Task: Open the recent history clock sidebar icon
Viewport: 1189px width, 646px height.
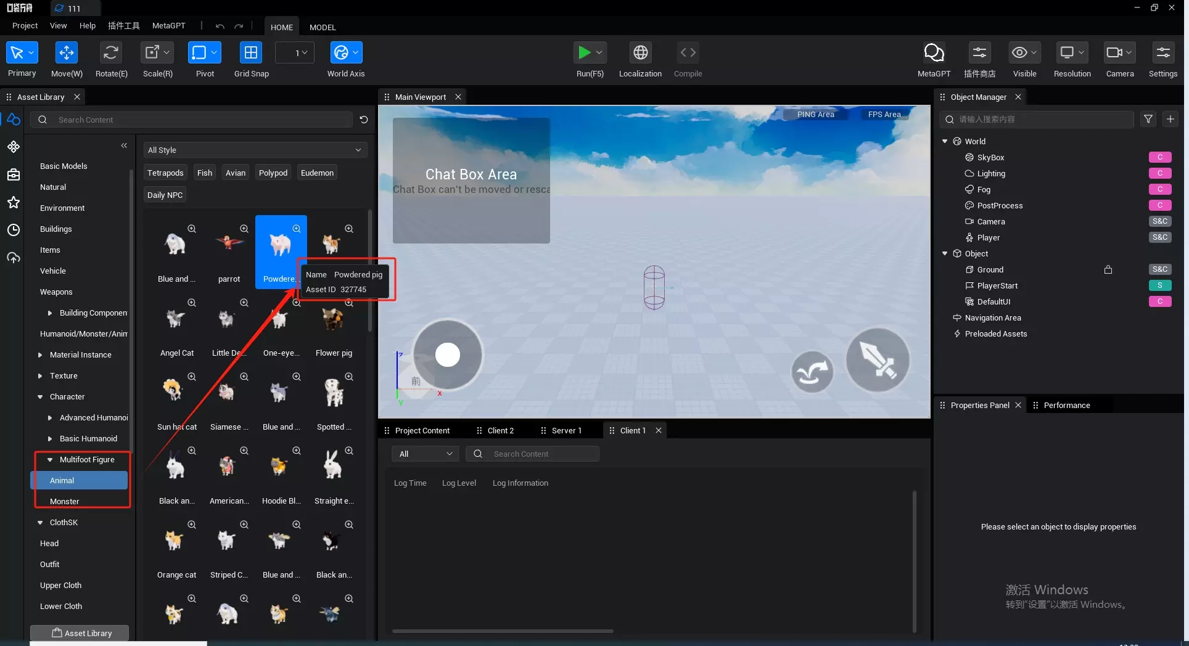Action: (14, 230)
